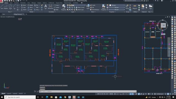Expand the Utilities panel dropdown
This screenshot has width=176, height=99.
pyautogui.click(x=136, y=12)
